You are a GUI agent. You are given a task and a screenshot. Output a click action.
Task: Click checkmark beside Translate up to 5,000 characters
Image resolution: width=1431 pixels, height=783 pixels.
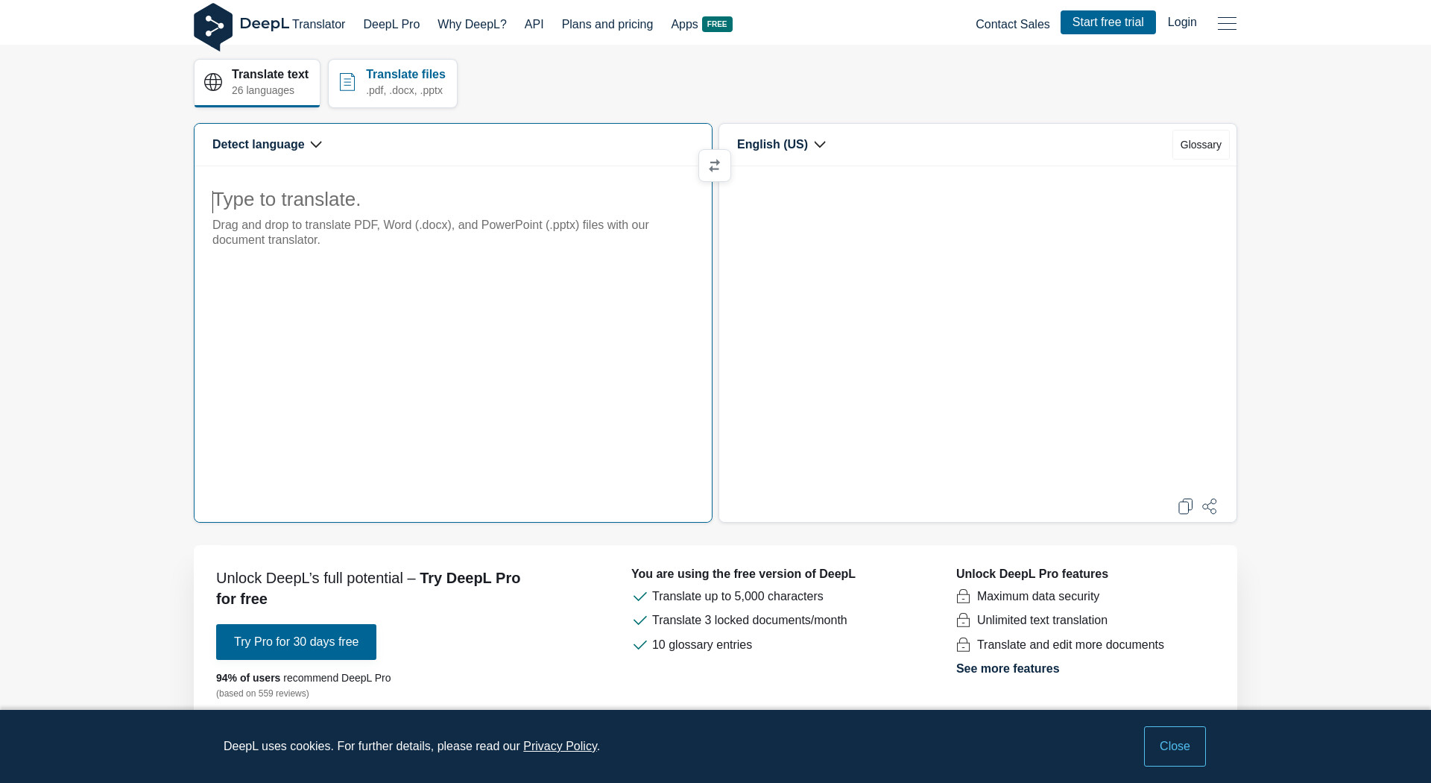click(639, 597)
